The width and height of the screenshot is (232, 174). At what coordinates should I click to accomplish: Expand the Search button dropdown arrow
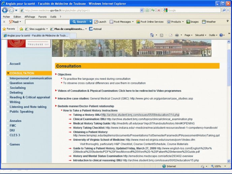click(91, 22)
